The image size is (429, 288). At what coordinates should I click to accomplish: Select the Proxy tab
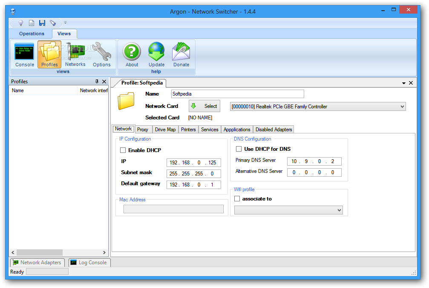click(143, 130)
